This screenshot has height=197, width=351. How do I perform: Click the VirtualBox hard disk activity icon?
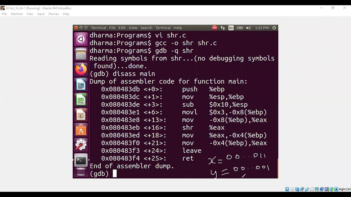[x=287, y=189]
